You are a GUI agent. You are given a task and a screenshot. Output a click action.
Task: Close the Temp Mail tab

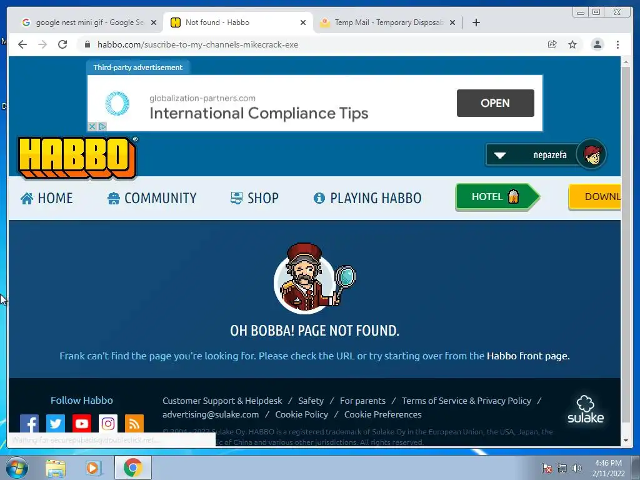click(x=452, y=22)
